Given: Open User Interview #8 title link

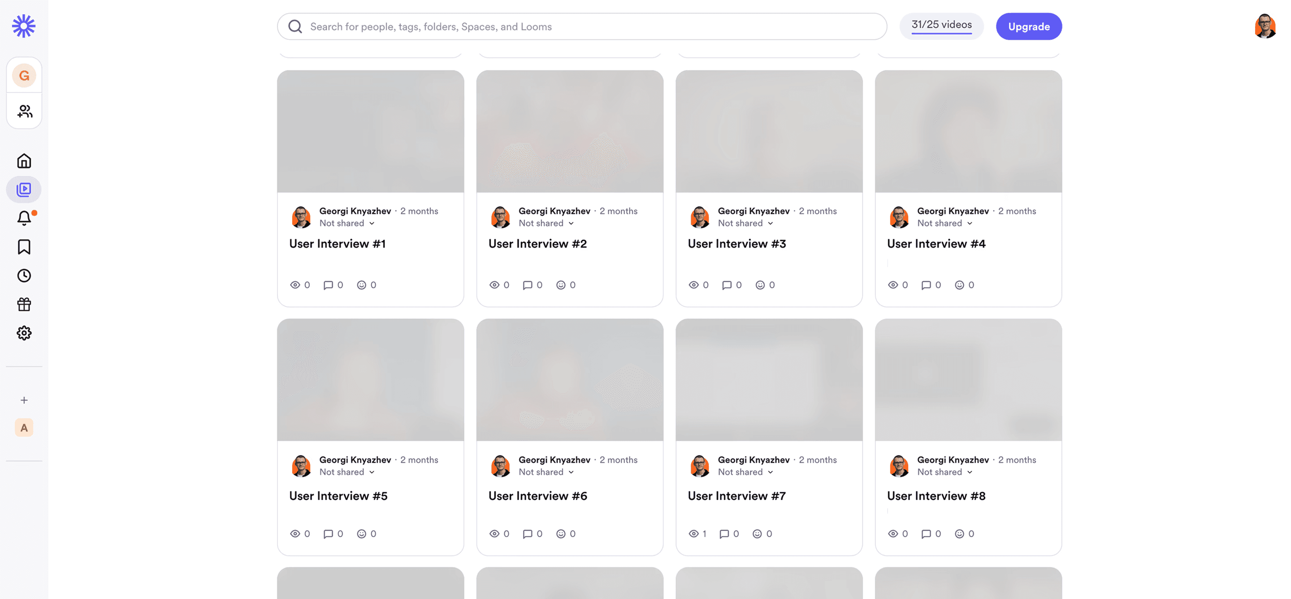Looking at the screenshot, I should coord(936,496).
